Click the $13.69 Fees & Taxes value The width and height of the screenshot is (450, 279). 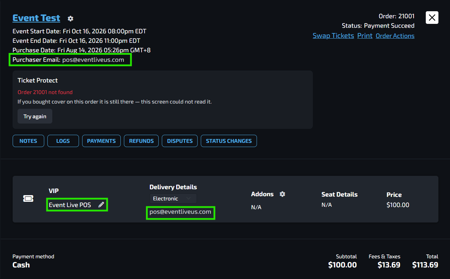tap(389, 265)
